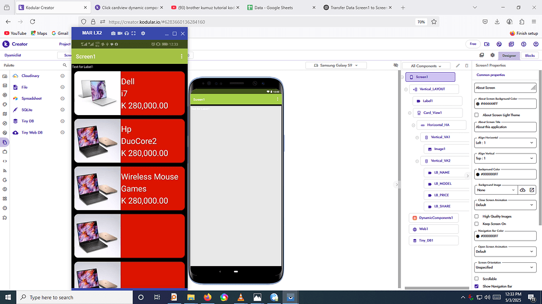Enable High Quality Images option
The width and height of the screenshot is (542, 304).
(x=475, y=216)
